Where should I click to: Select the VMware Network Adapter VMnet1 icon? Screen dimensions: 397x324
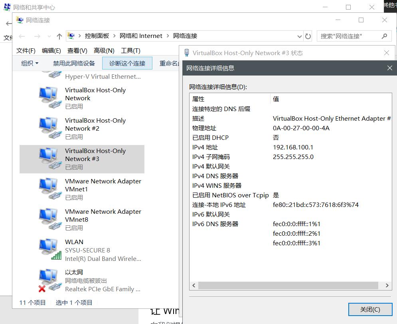pyautogui.click(x=50, y=189)
